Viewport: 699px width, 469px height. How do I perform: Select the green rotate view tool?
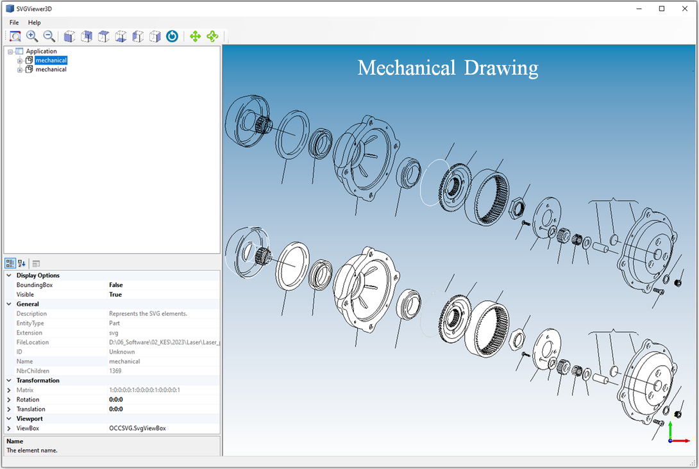point(212,37)
